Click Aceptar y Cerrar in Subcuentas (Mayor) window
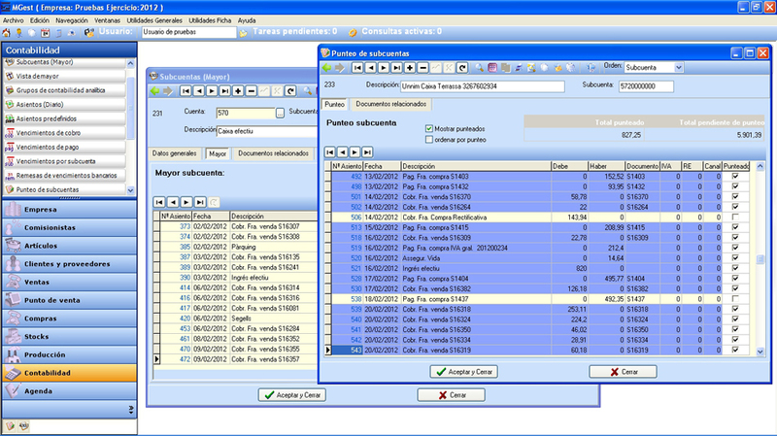This screenshot has width=777, height=436. (292, 395)
